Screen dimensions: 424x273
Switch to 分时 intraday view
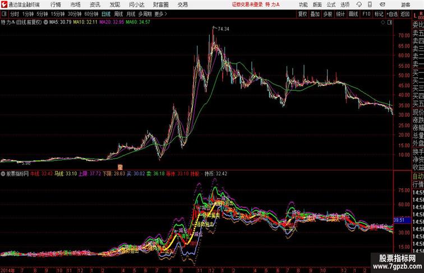point(15,14)
